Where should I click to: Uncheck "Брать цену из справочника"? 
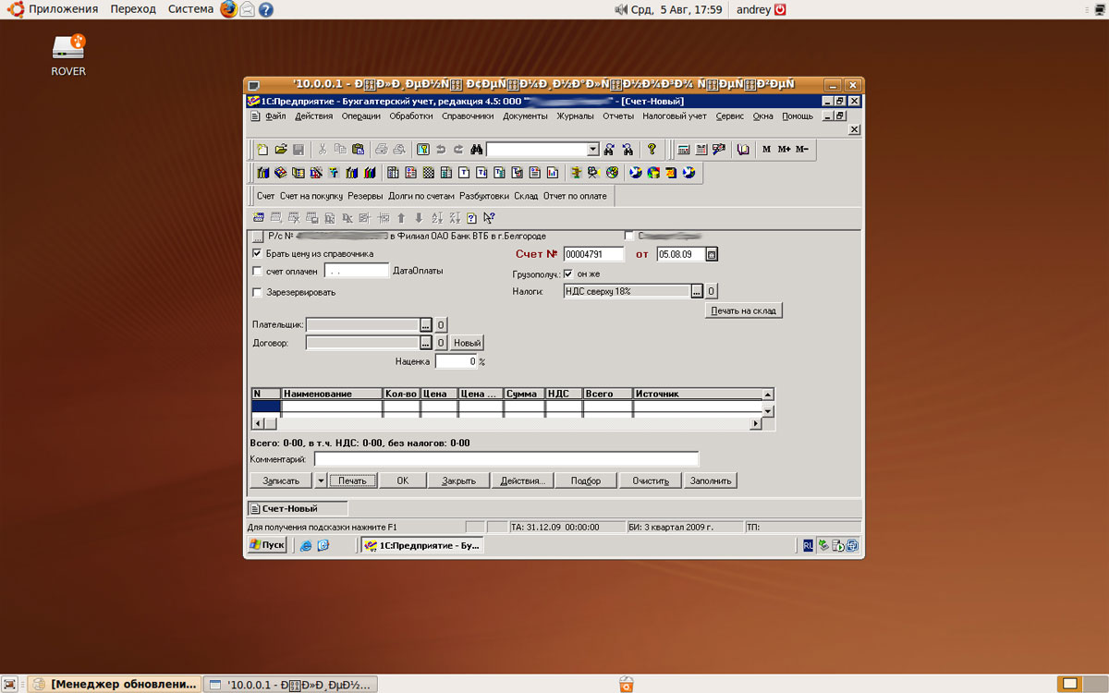[x=257, y=253]
